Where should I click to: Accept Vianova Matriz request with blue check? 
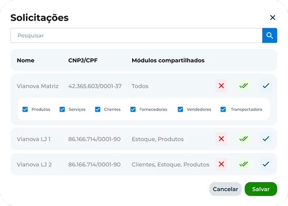coord(266,86)
